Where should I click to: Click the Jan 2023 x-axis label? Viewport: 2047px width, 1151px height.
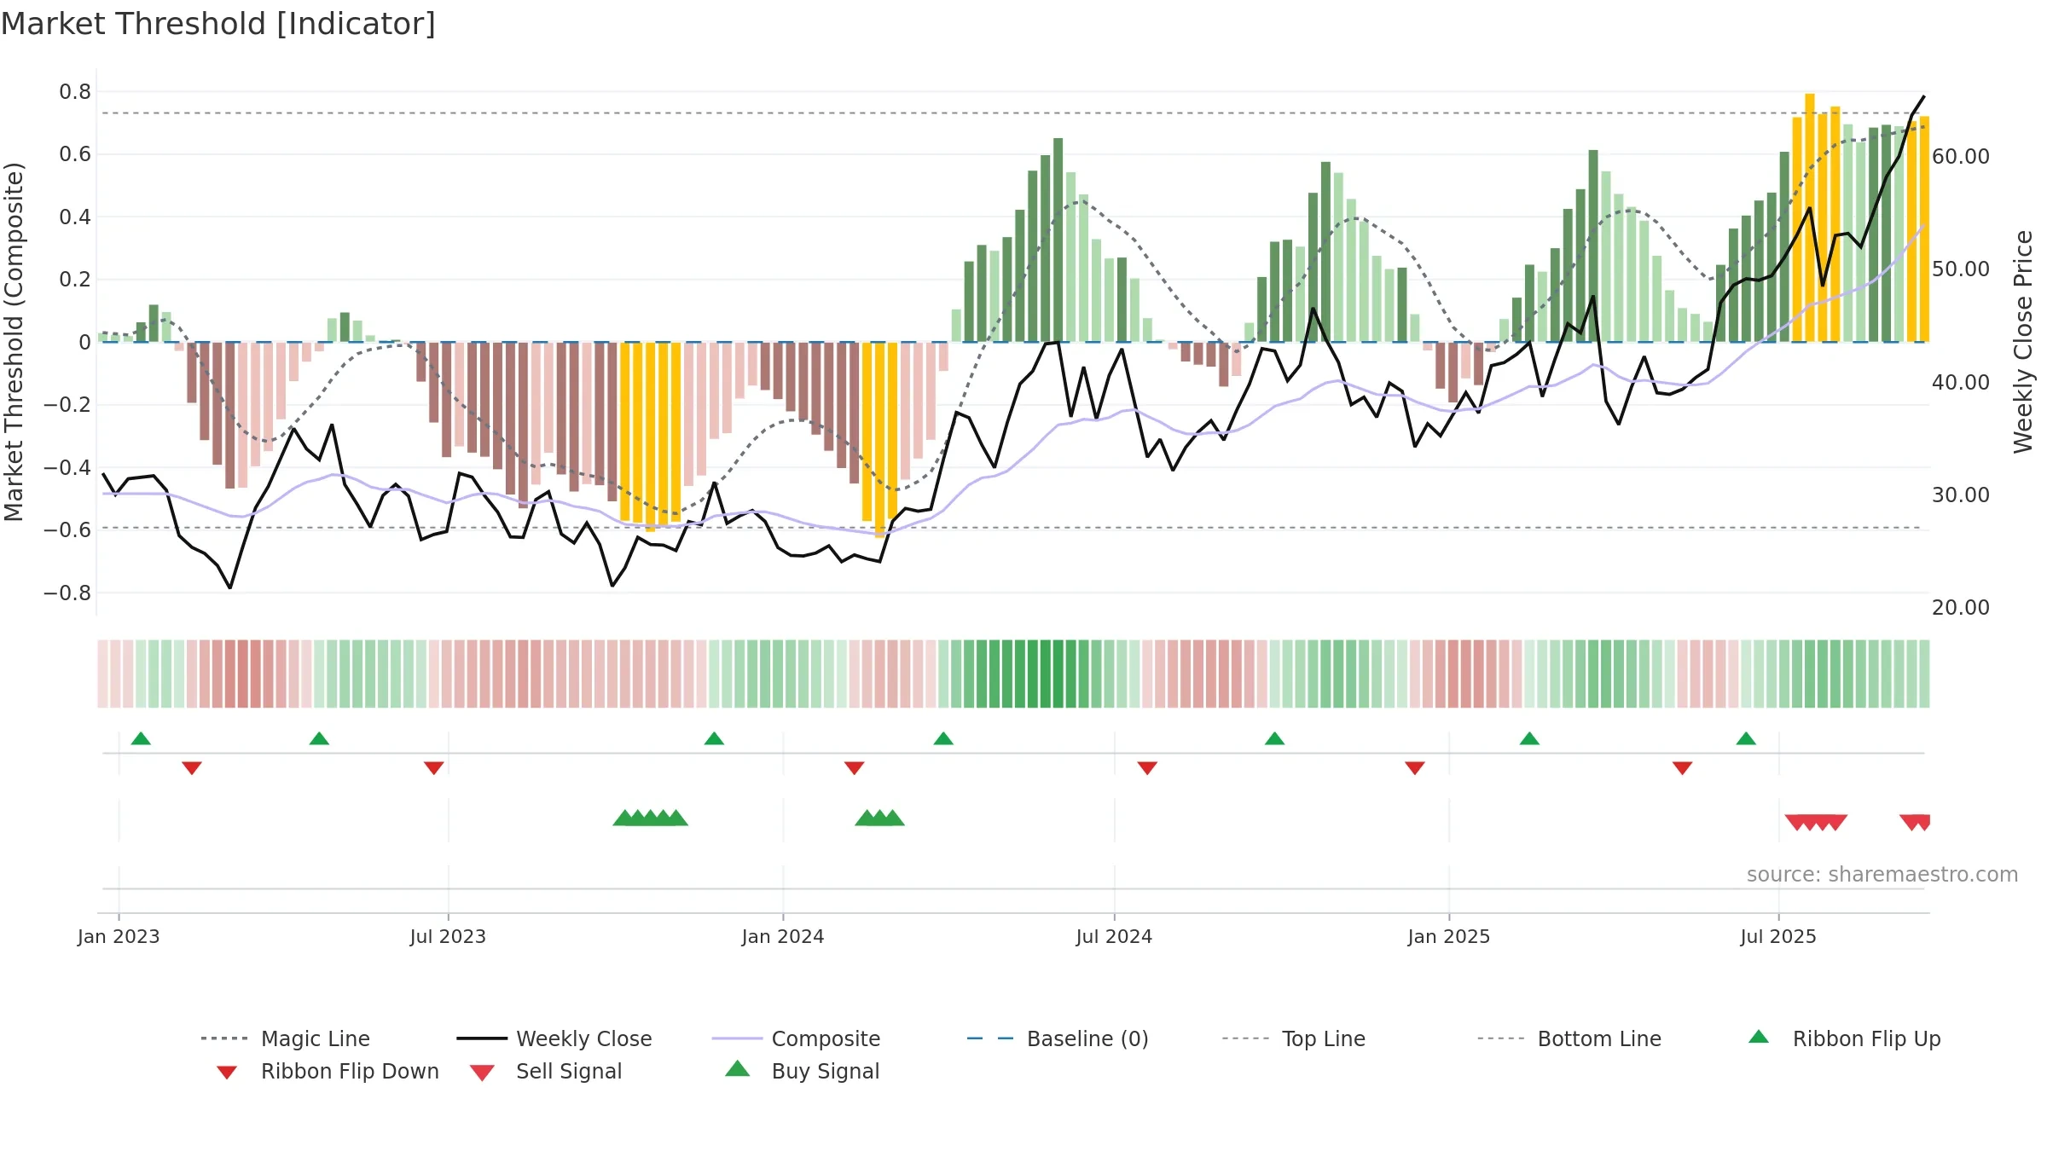click(x=119, y=937)
